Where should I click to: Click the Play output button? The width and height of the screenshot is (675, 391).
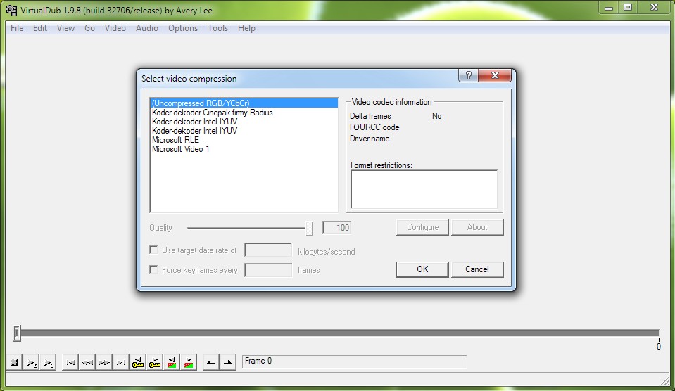tap(49, 363)
